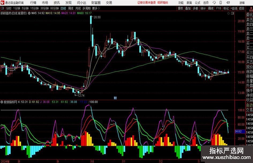Click the diamond icon atop the chart
253x163 pixels.
point(228,13)
